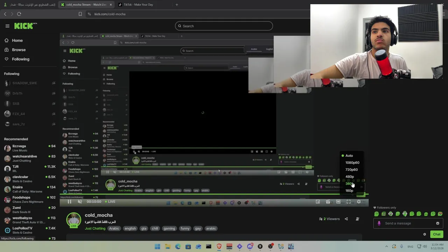Viewport: 448px width, 252px height.
Task: Click the gaming tag
Action: point(169,229)
